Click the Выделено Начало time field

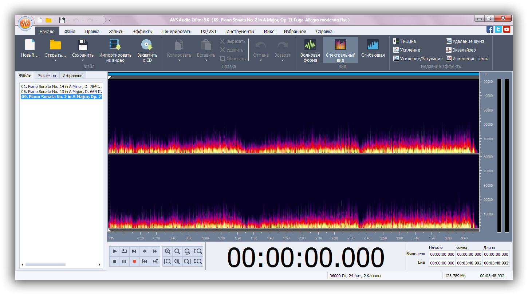pos(442,254)
